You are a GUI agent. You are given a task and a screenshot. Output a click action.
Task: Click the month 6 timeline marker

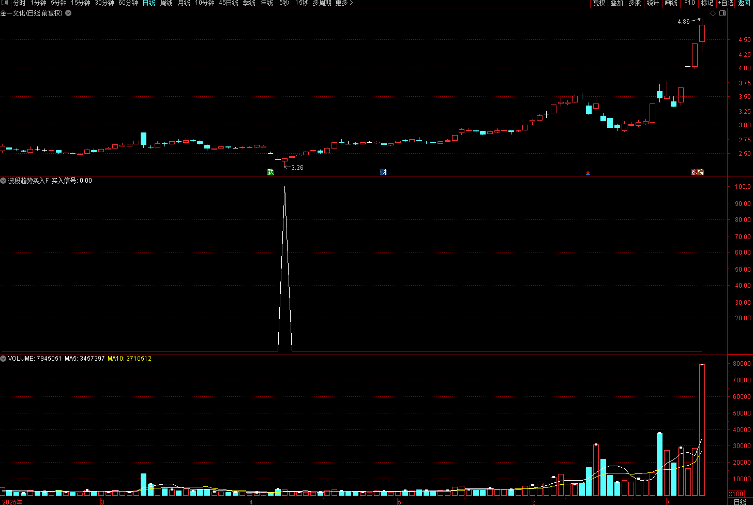click(x=533, y=502)
